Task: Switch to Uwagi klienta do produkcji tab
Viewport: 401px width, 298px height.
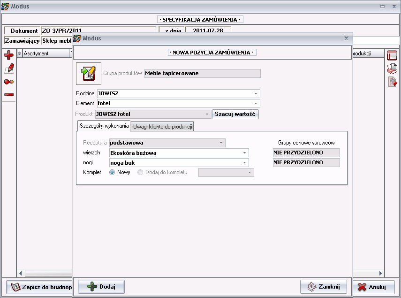Action: pyautogui.click(x=162, y=126)
